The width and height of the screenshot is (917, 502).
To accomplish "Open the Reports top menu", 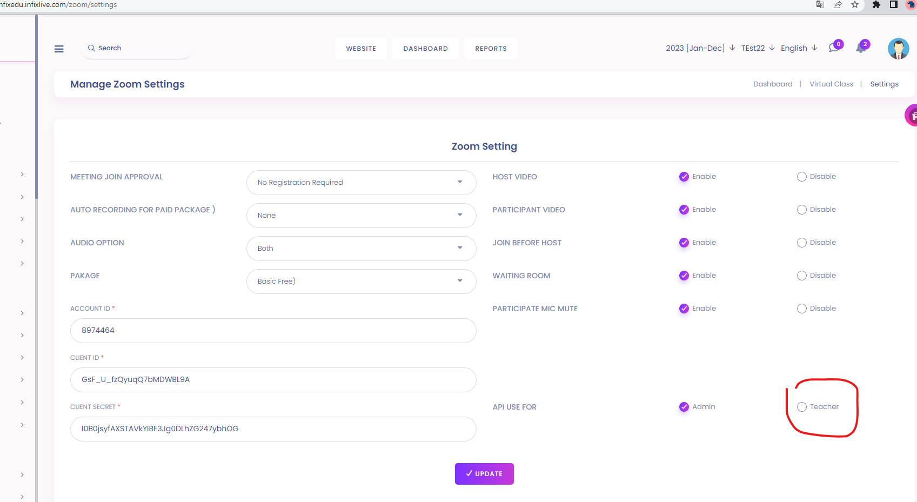I will click(x=491, y=49).
